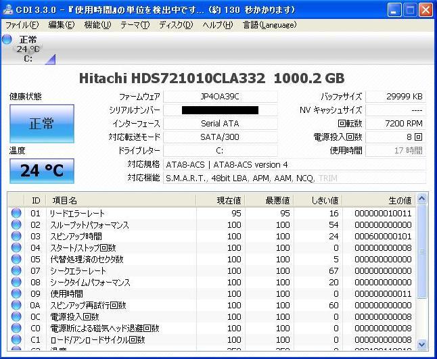Click the 8 回 power-on count field

(x=396, y=137)
